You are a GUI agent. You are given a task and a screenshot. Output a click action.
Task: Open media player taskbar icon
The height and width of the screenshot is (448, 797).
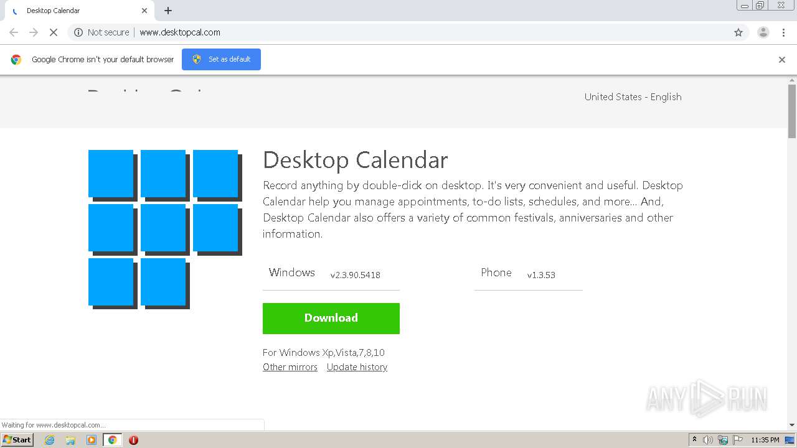pyautogui.click(x=92, y=440)
